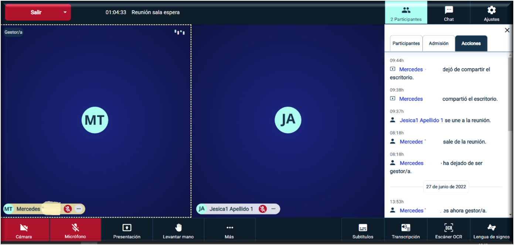
Task: Select the Acciones tab
Action: (471, 44)
